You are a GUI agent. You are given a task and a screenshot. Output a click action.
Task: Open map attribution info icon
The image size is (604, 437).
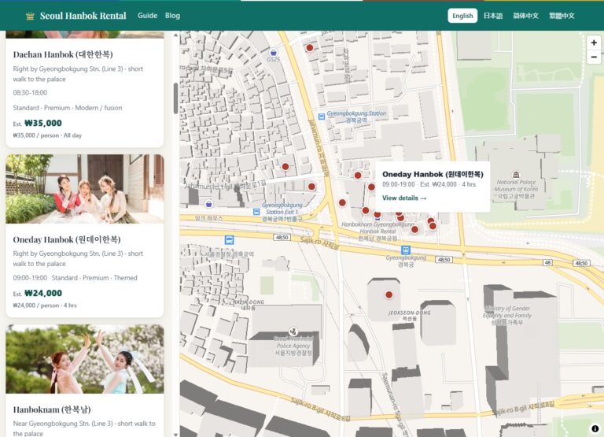pos(595,428)
